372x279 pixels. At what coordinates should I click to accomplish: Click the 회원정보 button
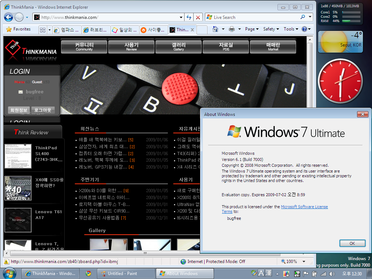pyautogui.click(x=19, y=110)
